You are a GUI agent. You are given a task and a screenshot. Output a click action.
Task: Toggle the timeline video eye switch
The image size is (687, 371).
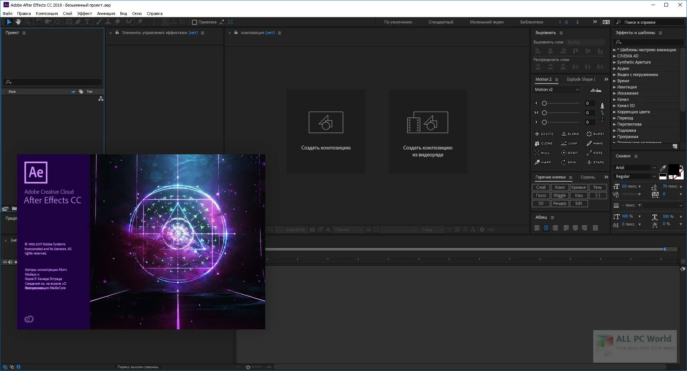pos(5,262)
